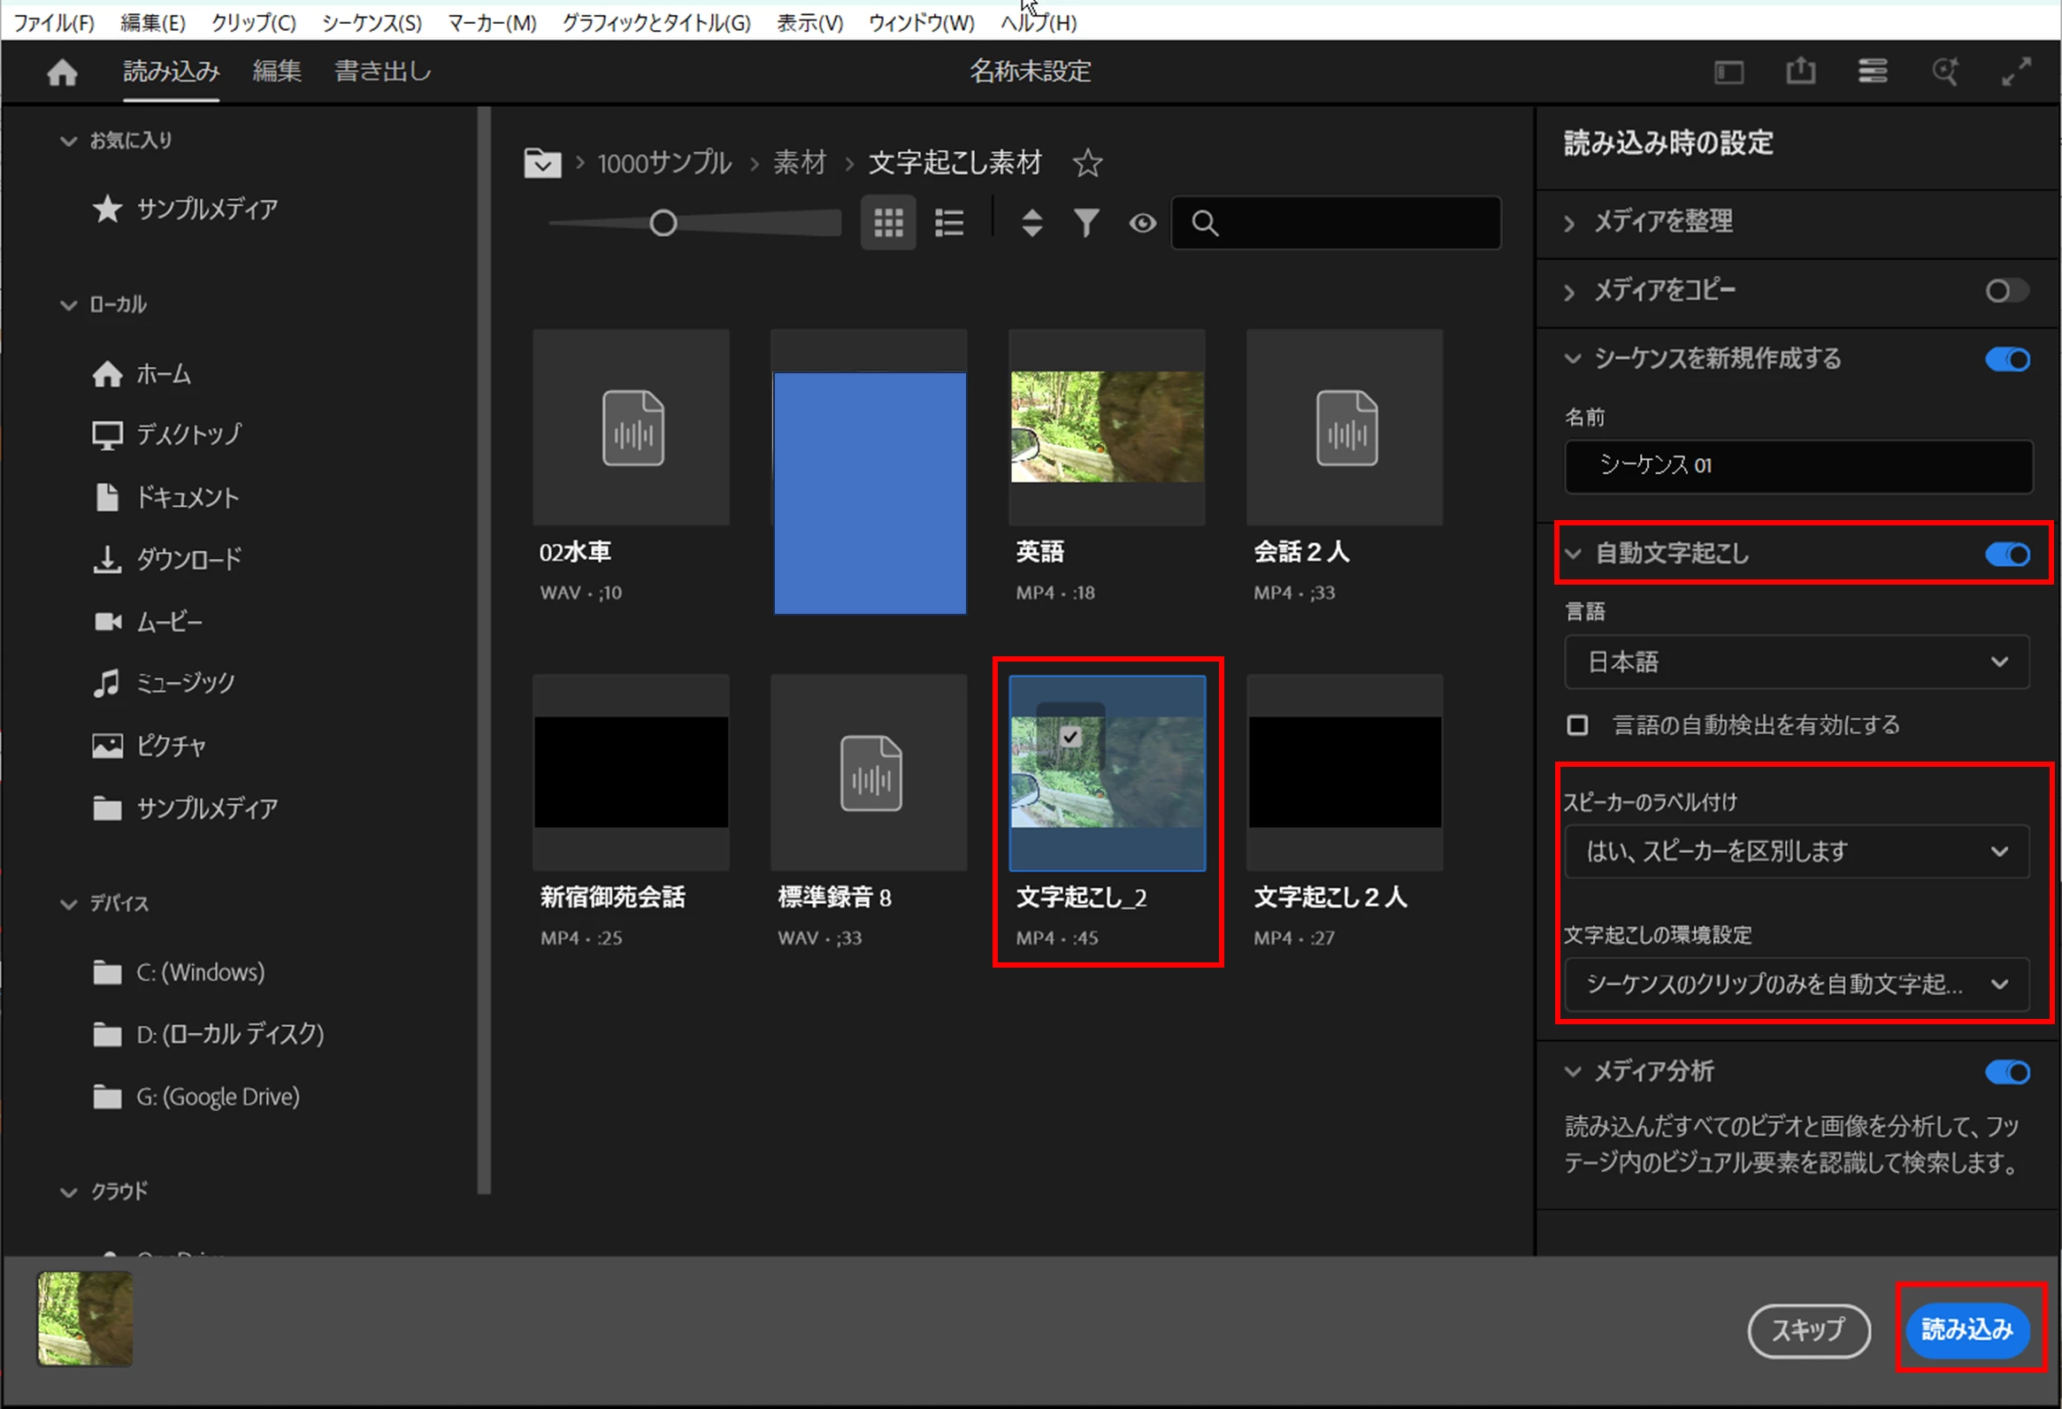Switch to grid view icon
The image size is (2062, 1409).
tap(887, 223)
